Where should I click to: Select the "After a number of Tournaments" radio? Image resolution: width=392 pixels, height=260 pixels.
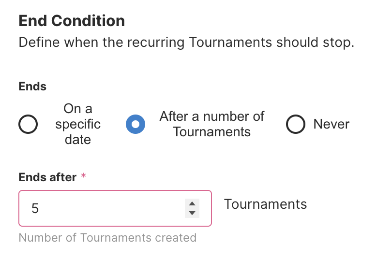click(136, 124)
